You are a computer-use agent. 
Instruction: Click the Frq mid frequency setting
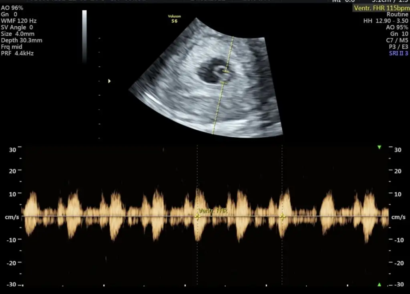pos(12,47)
